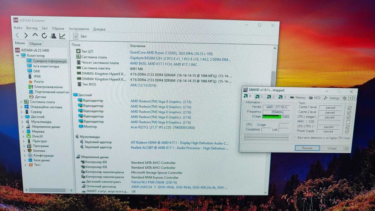Click the База даних icon
375x211 pixels.
30,160
